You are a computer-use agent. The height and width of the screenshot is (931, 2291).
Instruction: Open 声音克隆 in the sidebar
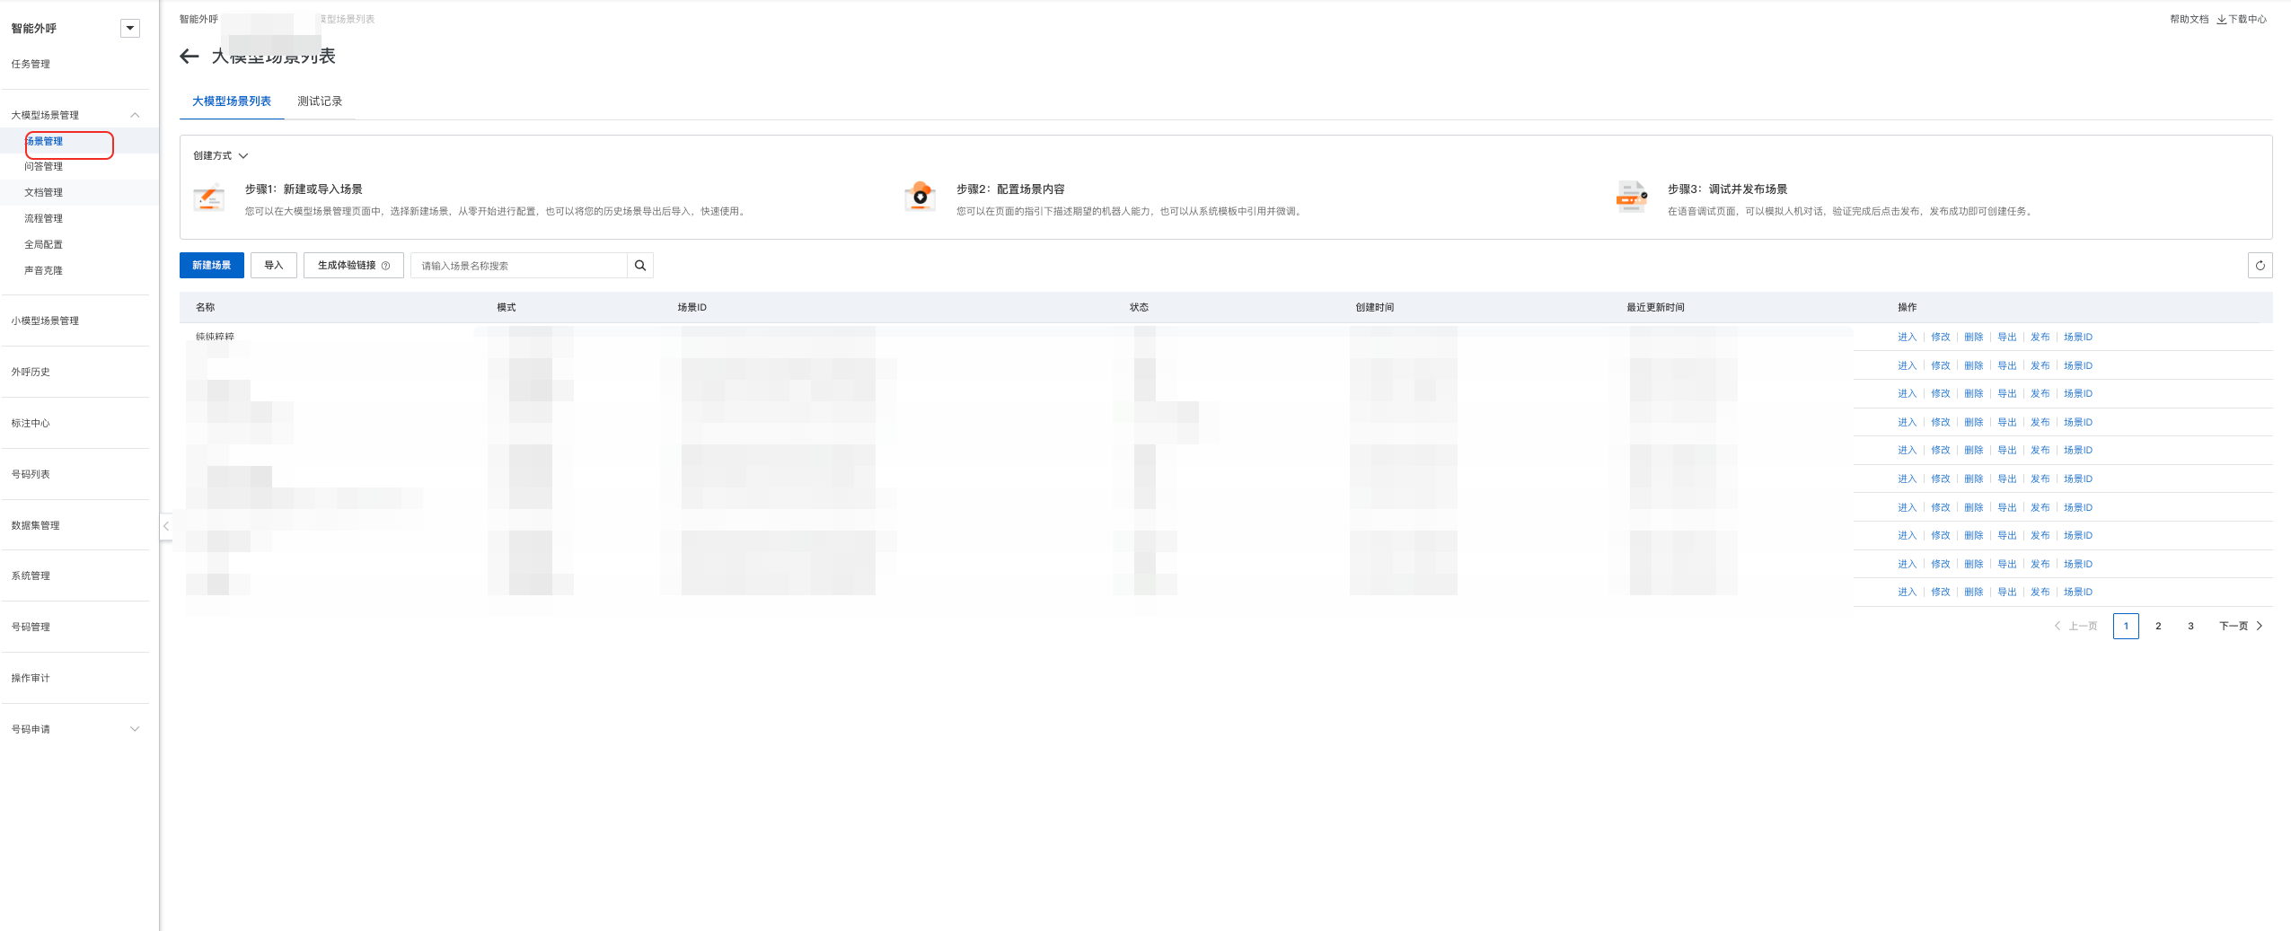(44, 271)
